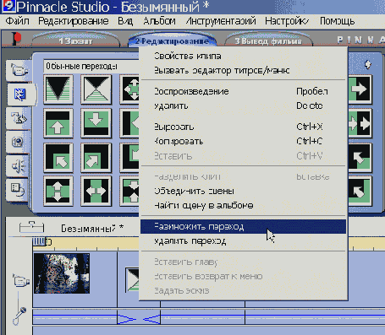The width and height of the screenshot is (385, 335).
Task: Open the video toolbox icon above timeline
Action: click(31, 227)
